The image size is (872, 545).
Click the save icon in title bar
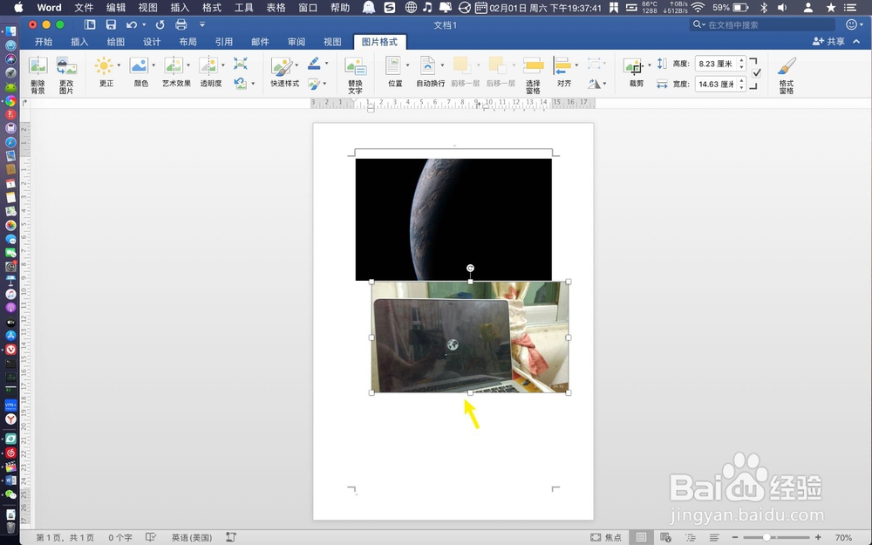click(x=111, y=24)
